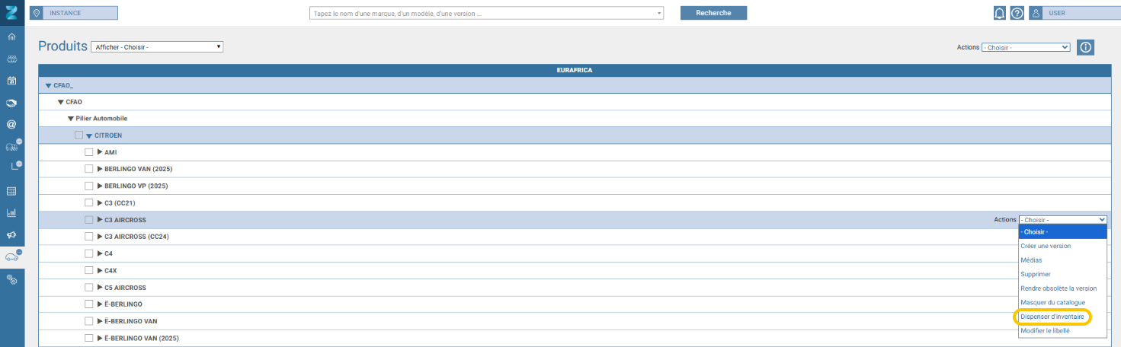
Task: Click the 'C5 AIRCROSS' label
Action: click(x=125, y=288)
